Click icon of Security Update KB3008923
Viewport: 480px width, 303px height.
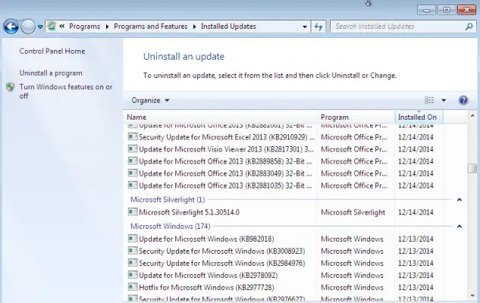pos(133,251)
